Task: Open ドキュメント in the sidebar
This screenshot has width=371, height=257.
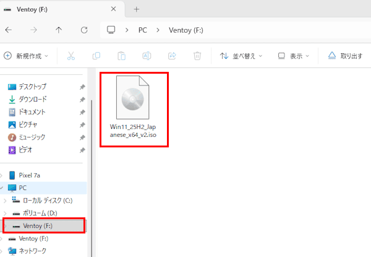Action: (32, 112)
